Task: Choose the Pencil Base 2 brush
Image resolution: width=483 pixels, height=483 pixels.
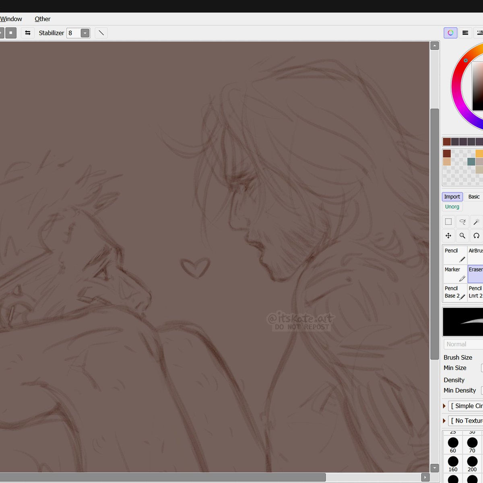Action: point(455,293)
